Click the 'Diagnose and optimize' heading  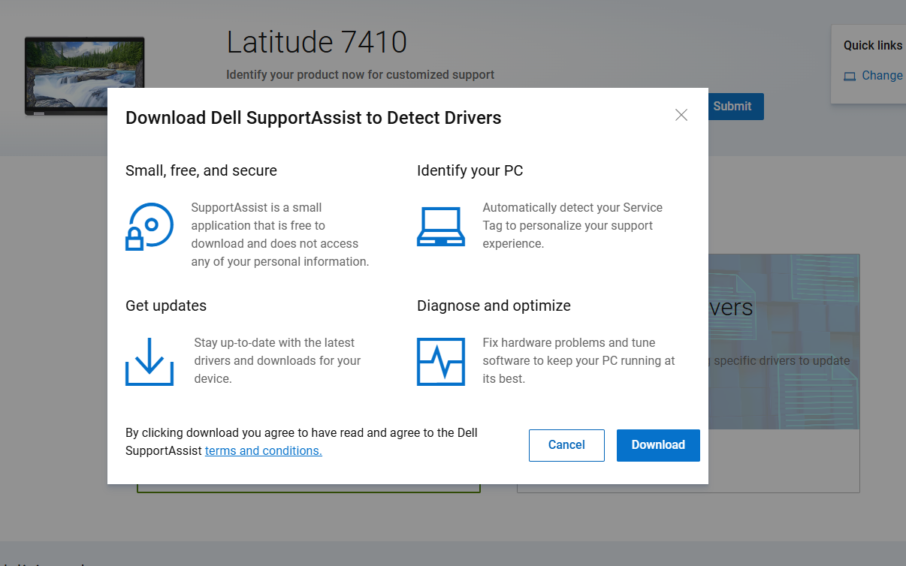click(x=494, y=306)
